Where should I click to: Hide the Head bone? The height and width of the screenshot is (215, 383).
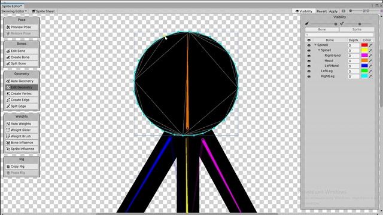pyautogui.click(x=309, y=61)
